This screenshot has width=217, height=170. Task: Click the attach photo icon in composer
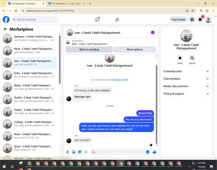pos(73,152)
